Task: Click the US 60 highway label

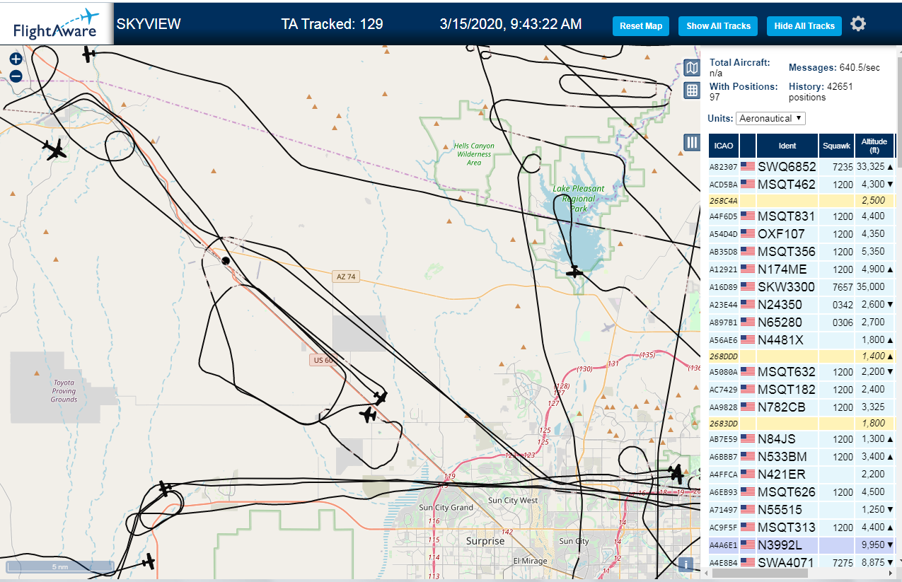Action: pos(322,361)
